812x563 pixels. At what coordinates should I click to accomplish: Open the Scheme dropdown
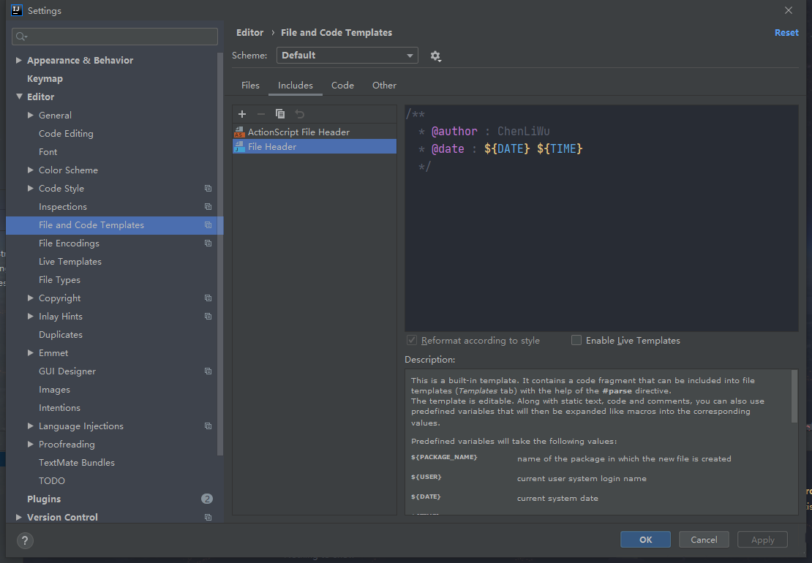347,56
